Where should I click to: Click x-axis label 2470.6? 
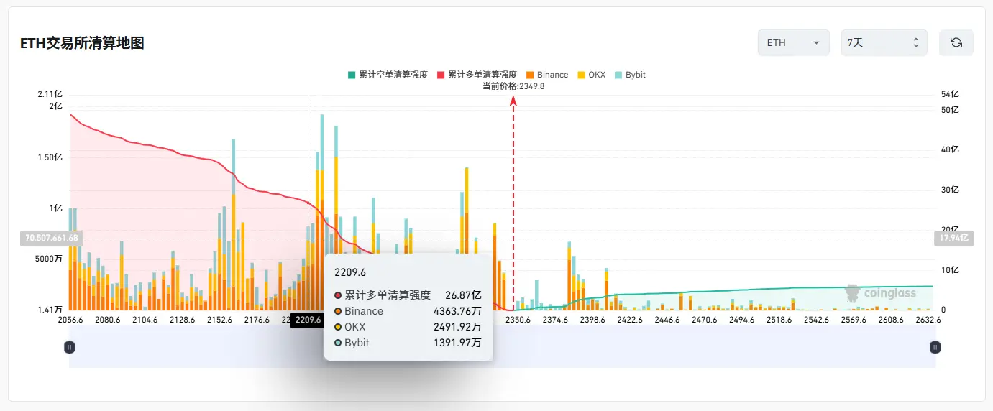[x=705, y=320]
